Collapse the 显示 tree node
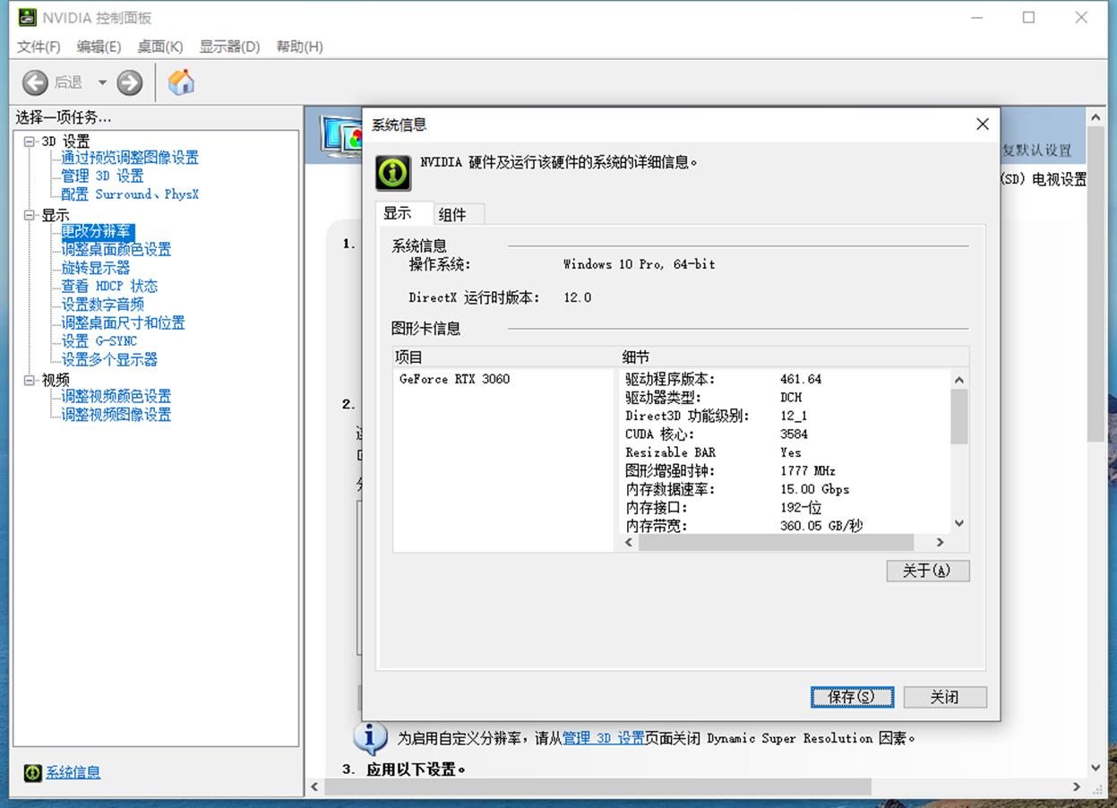The width and height of the screenshot is (1117, 808). tap(30, 215)
